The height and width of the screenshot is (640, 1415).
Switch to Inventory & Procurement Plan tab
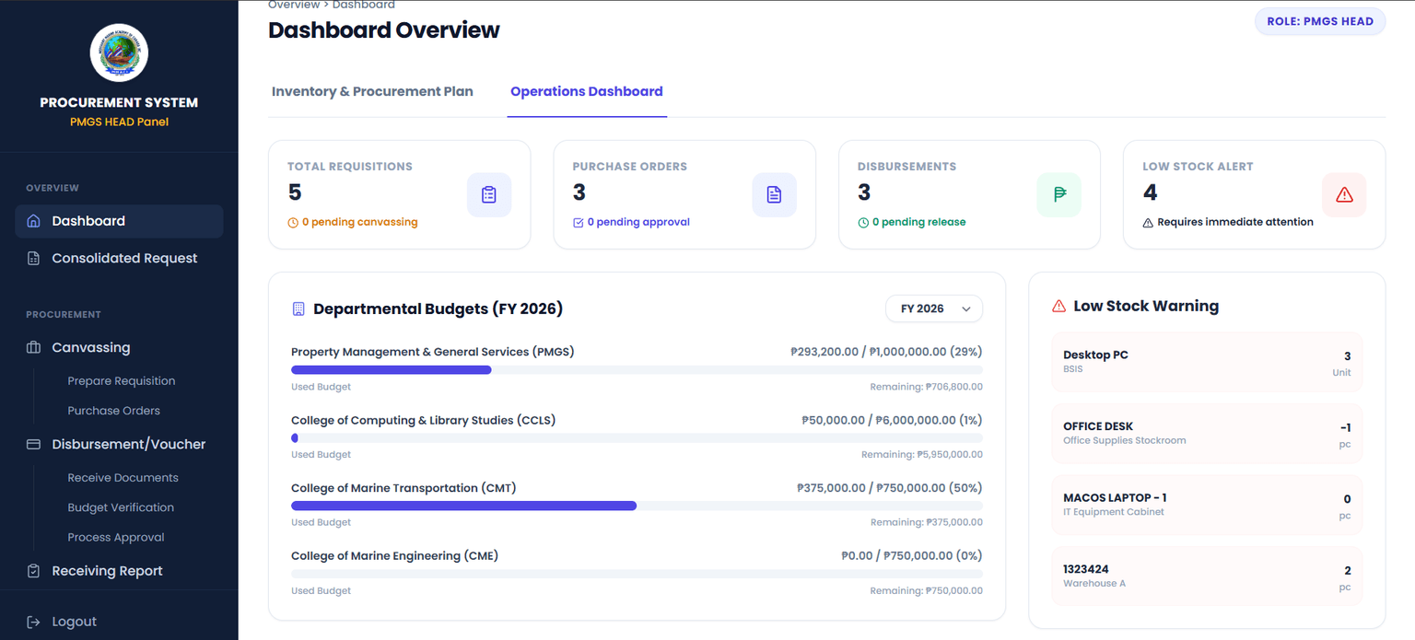coord(372,92)
